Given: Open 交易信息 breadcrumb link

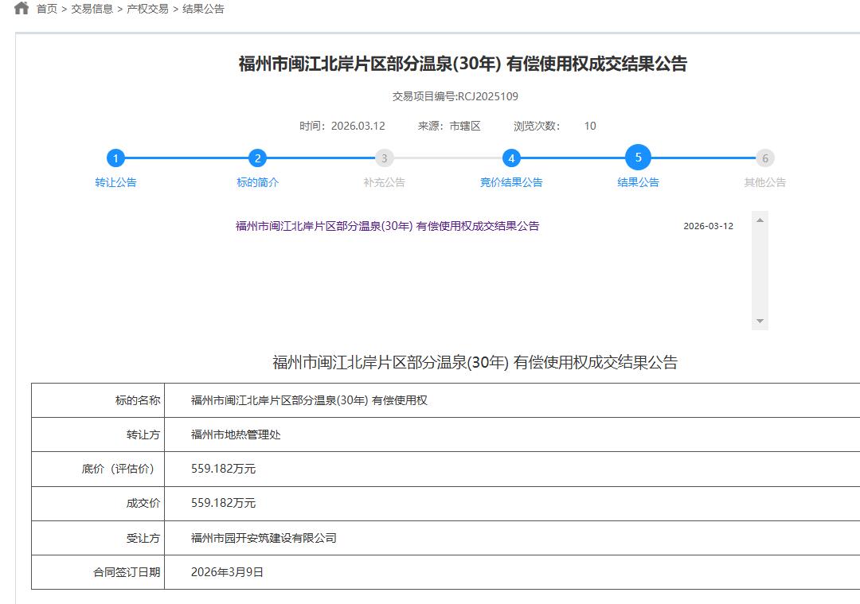Looking at the screenshot, I should click(x=92, y=10).
